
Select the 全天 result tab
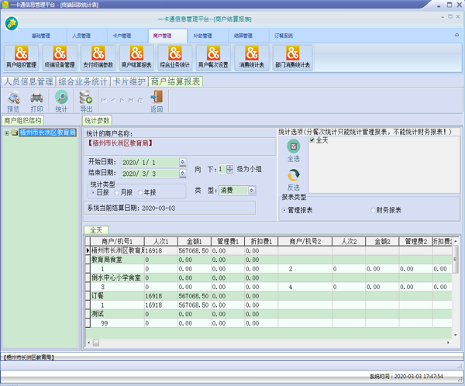click(x=96, y=230)
